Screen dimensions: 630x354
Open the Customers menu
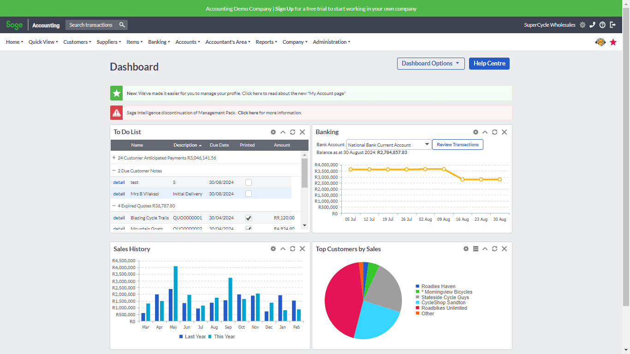pos(77,42)
